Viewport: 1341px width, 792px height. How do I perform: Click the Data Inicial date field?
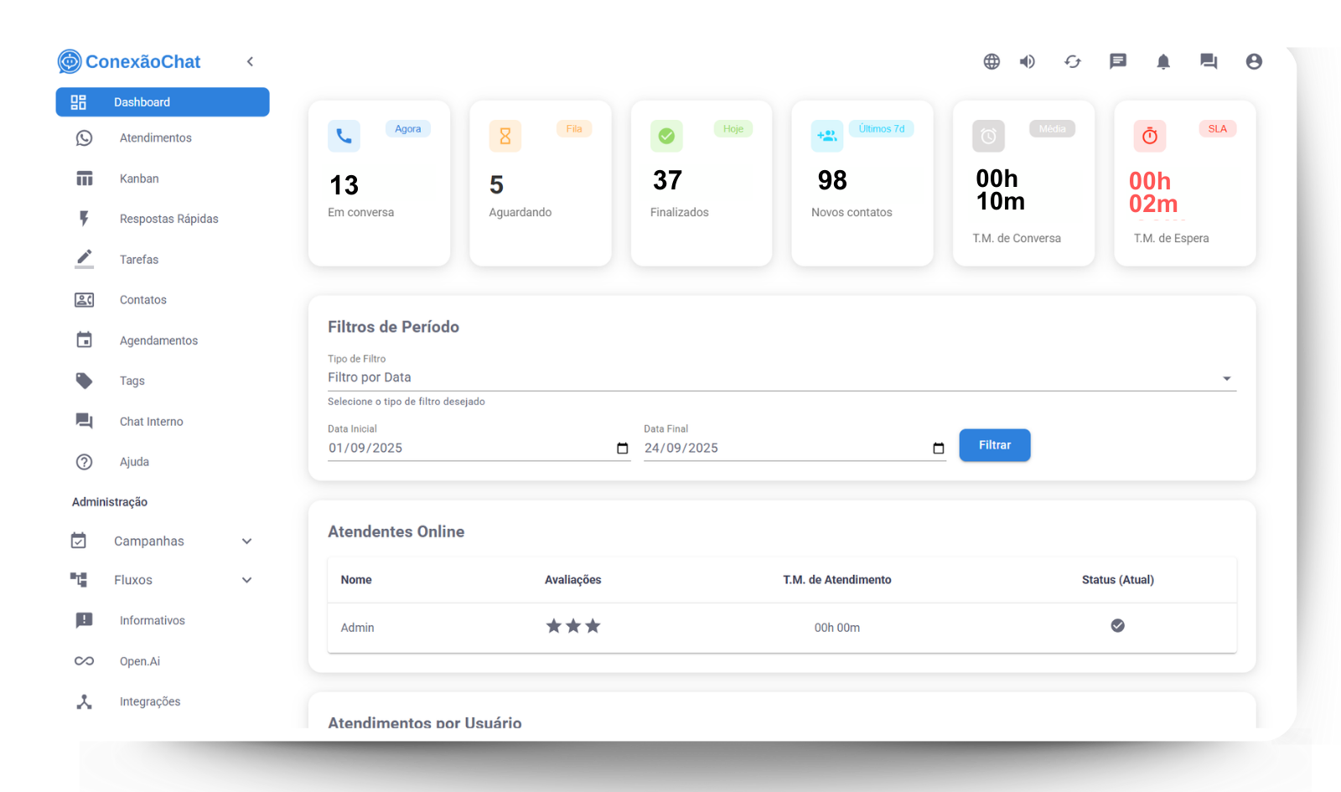[469, 448]
